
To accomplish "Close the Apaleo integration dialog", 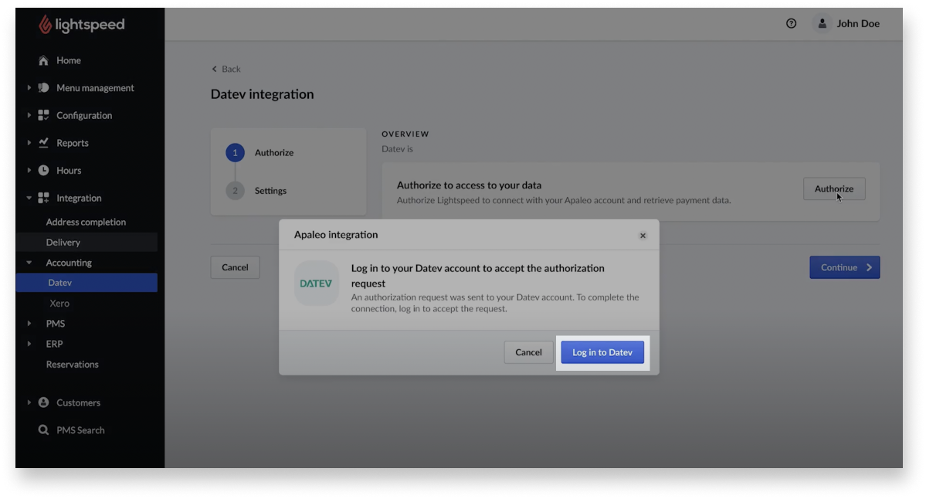I will [x=643, y=235].
